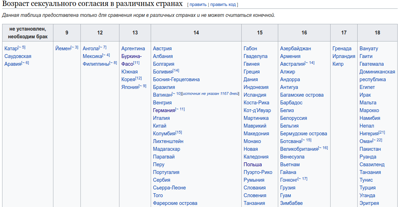This screenshot has width=398, height=207.
Task: Click the 'источник не указан 1167 дней' note
Action: point(211,94)
